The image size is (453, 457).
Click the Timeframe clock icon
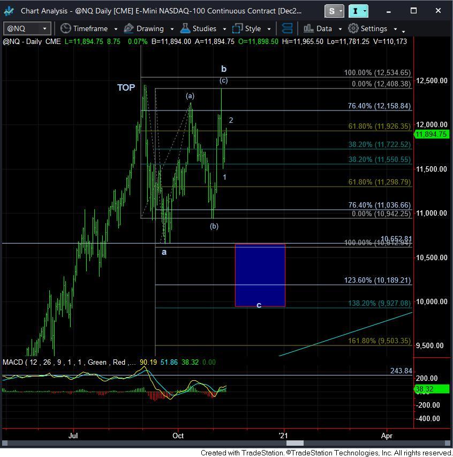[x=66, y=28]
